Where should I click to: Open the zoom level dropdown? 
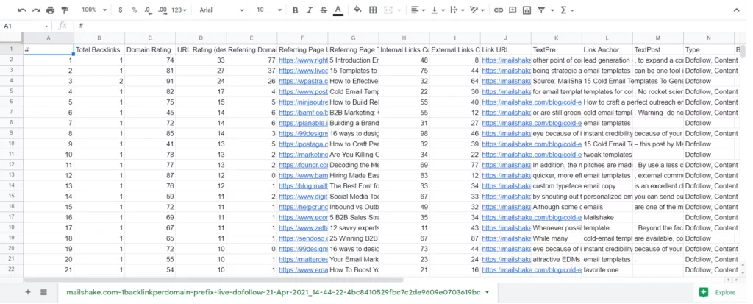pos(94,10)
